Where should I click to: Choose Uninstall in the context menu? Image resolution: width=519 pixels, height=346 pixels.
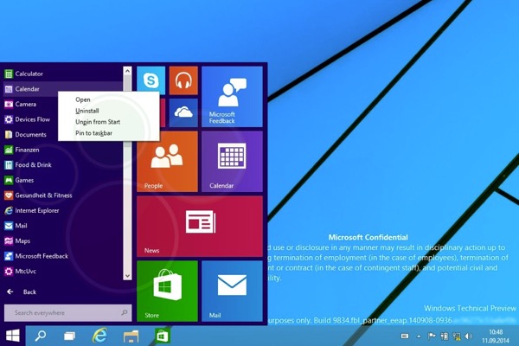click(x=109, y=111)
